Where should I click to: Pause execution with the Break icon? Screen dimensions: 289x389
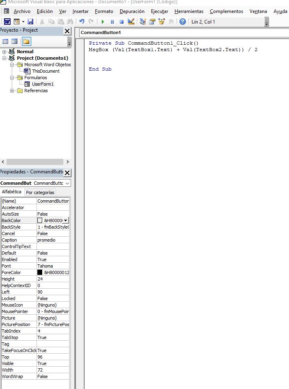112,22
